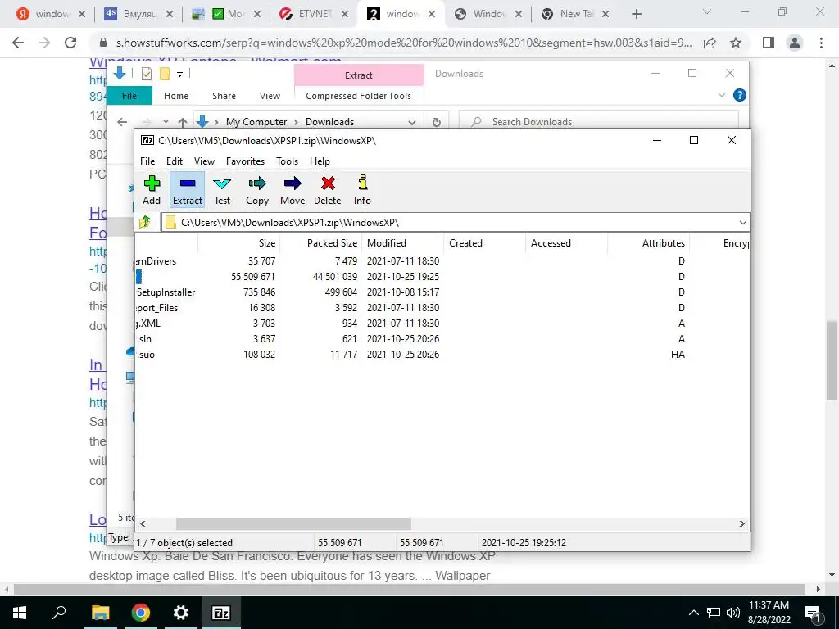Click the right arrow of 7-Zip scrollbar
Screen dimensions: 839x629
click(741, 523)
